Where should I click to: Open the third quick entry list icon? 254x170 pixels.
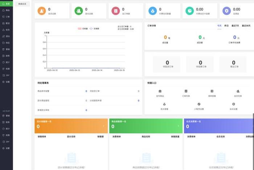coord(212,91)
